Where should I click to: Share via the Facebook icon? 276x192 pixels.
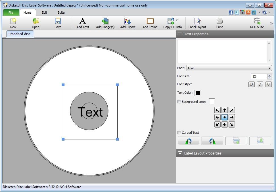click(231, 12)
